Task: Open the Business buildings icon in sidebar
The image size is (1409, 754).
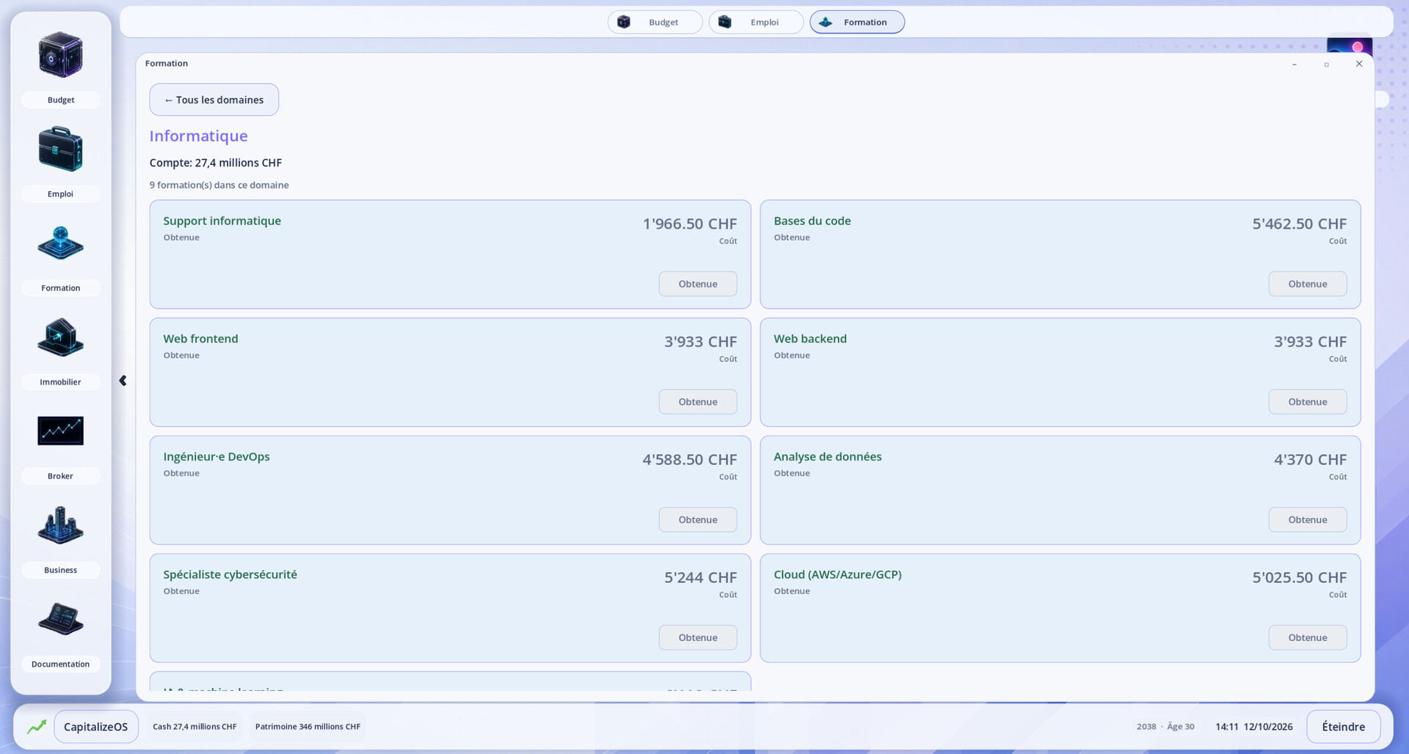Action: 60,524
